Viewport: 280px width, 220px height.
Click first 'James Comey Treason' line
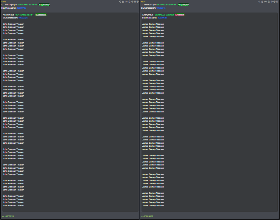[153, 24]
